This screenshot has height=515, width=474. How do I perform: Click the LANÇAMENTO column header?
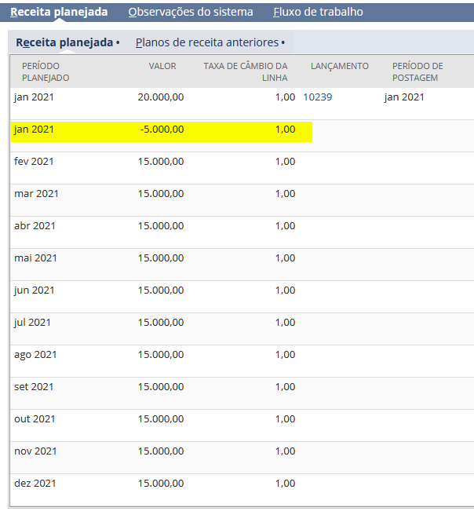[340, 66]
